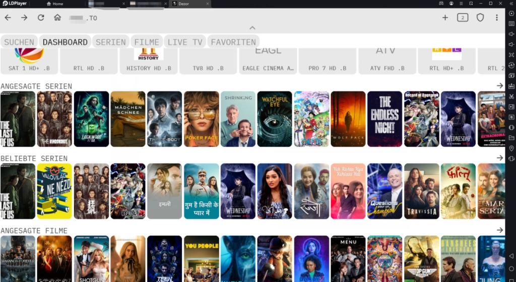Screen dimensions: 516x282
Task: Open the Travessia series poster
Action: point(422,191)
